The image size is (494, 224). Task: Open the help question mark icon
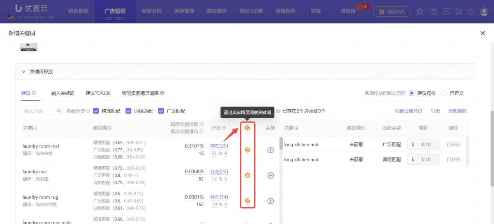point(434,12)
